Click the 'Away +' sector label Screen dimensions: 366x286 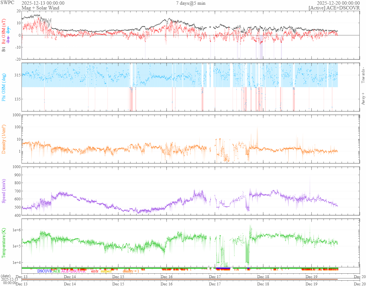click(363, 99)
